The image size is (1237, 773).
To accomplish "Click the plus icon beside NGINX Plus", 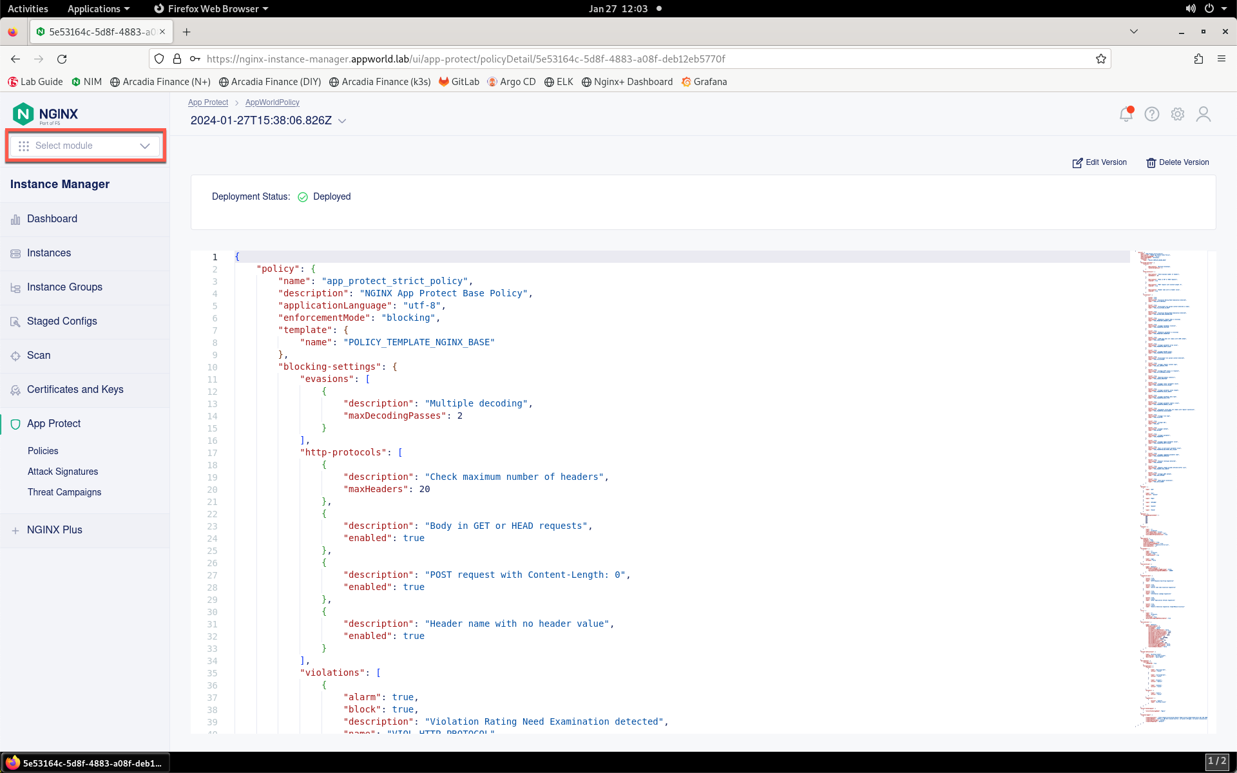I will [x=15, y=531].
